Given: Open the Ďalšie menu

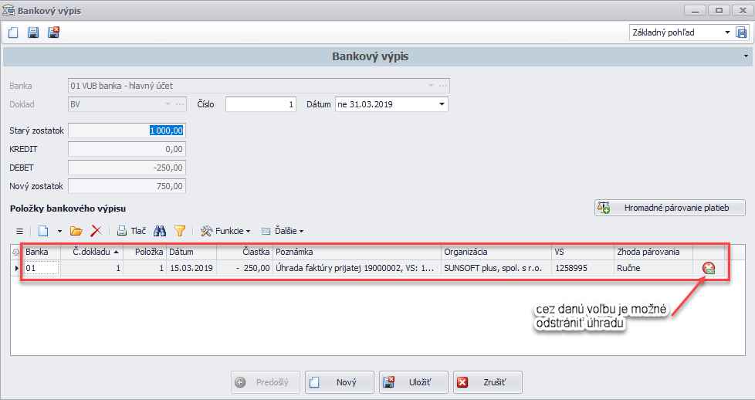Looking at the screenshot, I should (283, 230).
